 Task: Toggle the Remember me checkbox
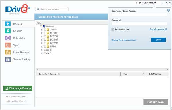[x=112, y=29]
